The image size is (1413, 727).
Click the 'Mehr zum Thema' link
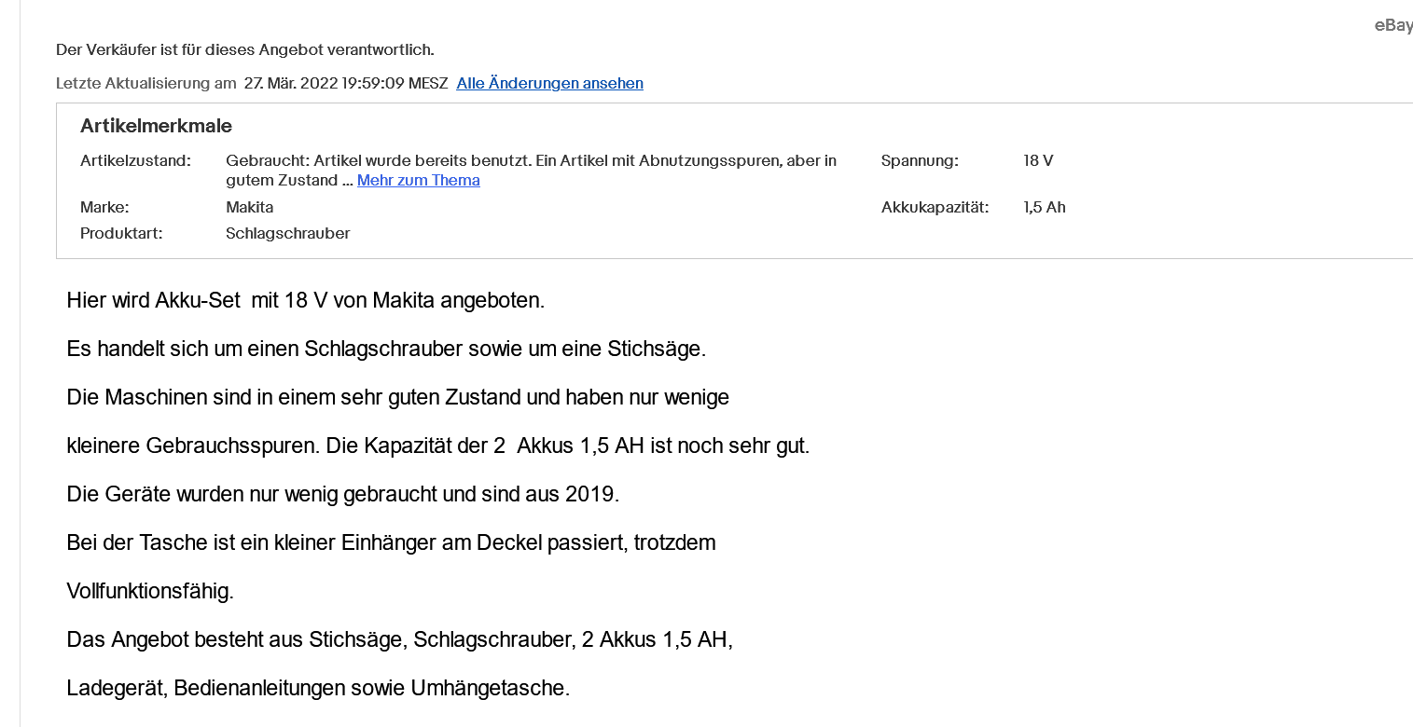pyautogui.click(x=418, y=180)
